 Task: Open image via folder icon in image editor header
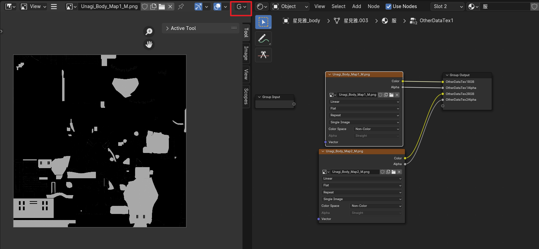coord(162,6)
